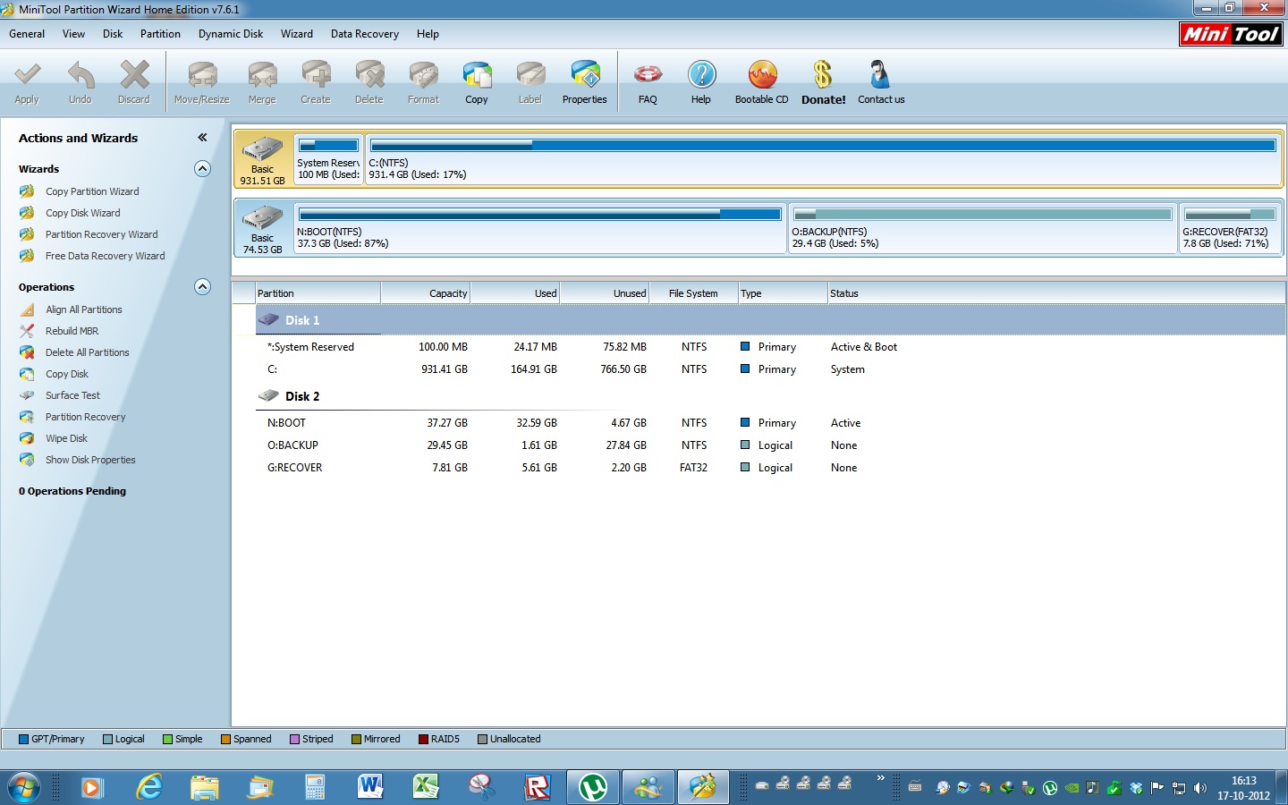The height and width of the screenshot is (805, 1288).
Task: Click the Undo arrow toolbar icon
Action: [x=80, y=75]
